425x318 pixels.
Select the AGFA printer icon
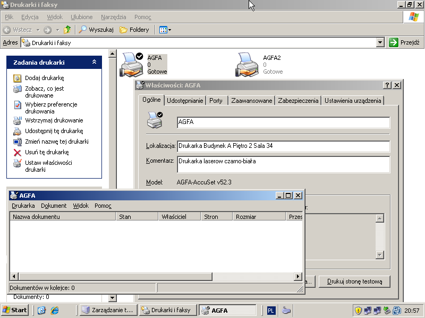coord(131,65)
